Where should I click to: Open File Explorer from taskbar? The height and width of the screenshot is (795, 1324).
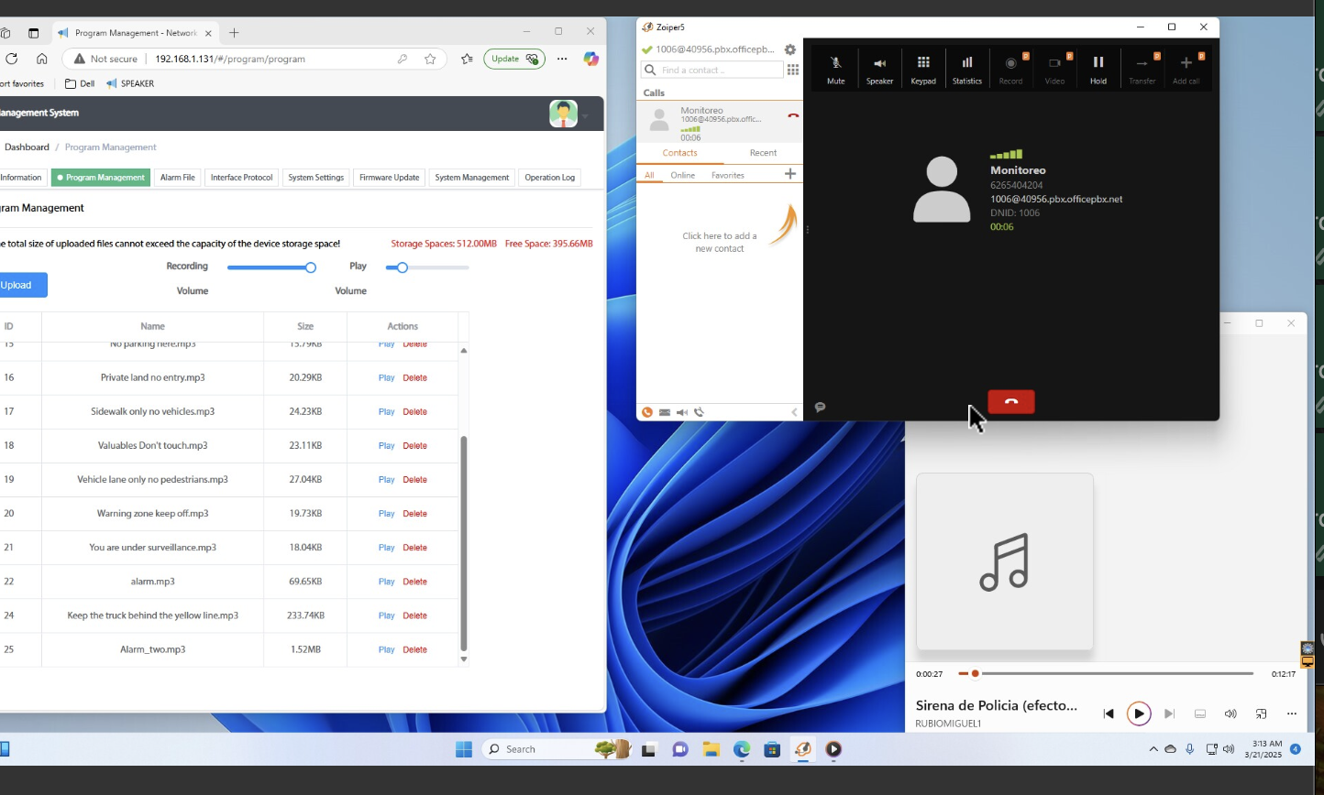(711, 749)
